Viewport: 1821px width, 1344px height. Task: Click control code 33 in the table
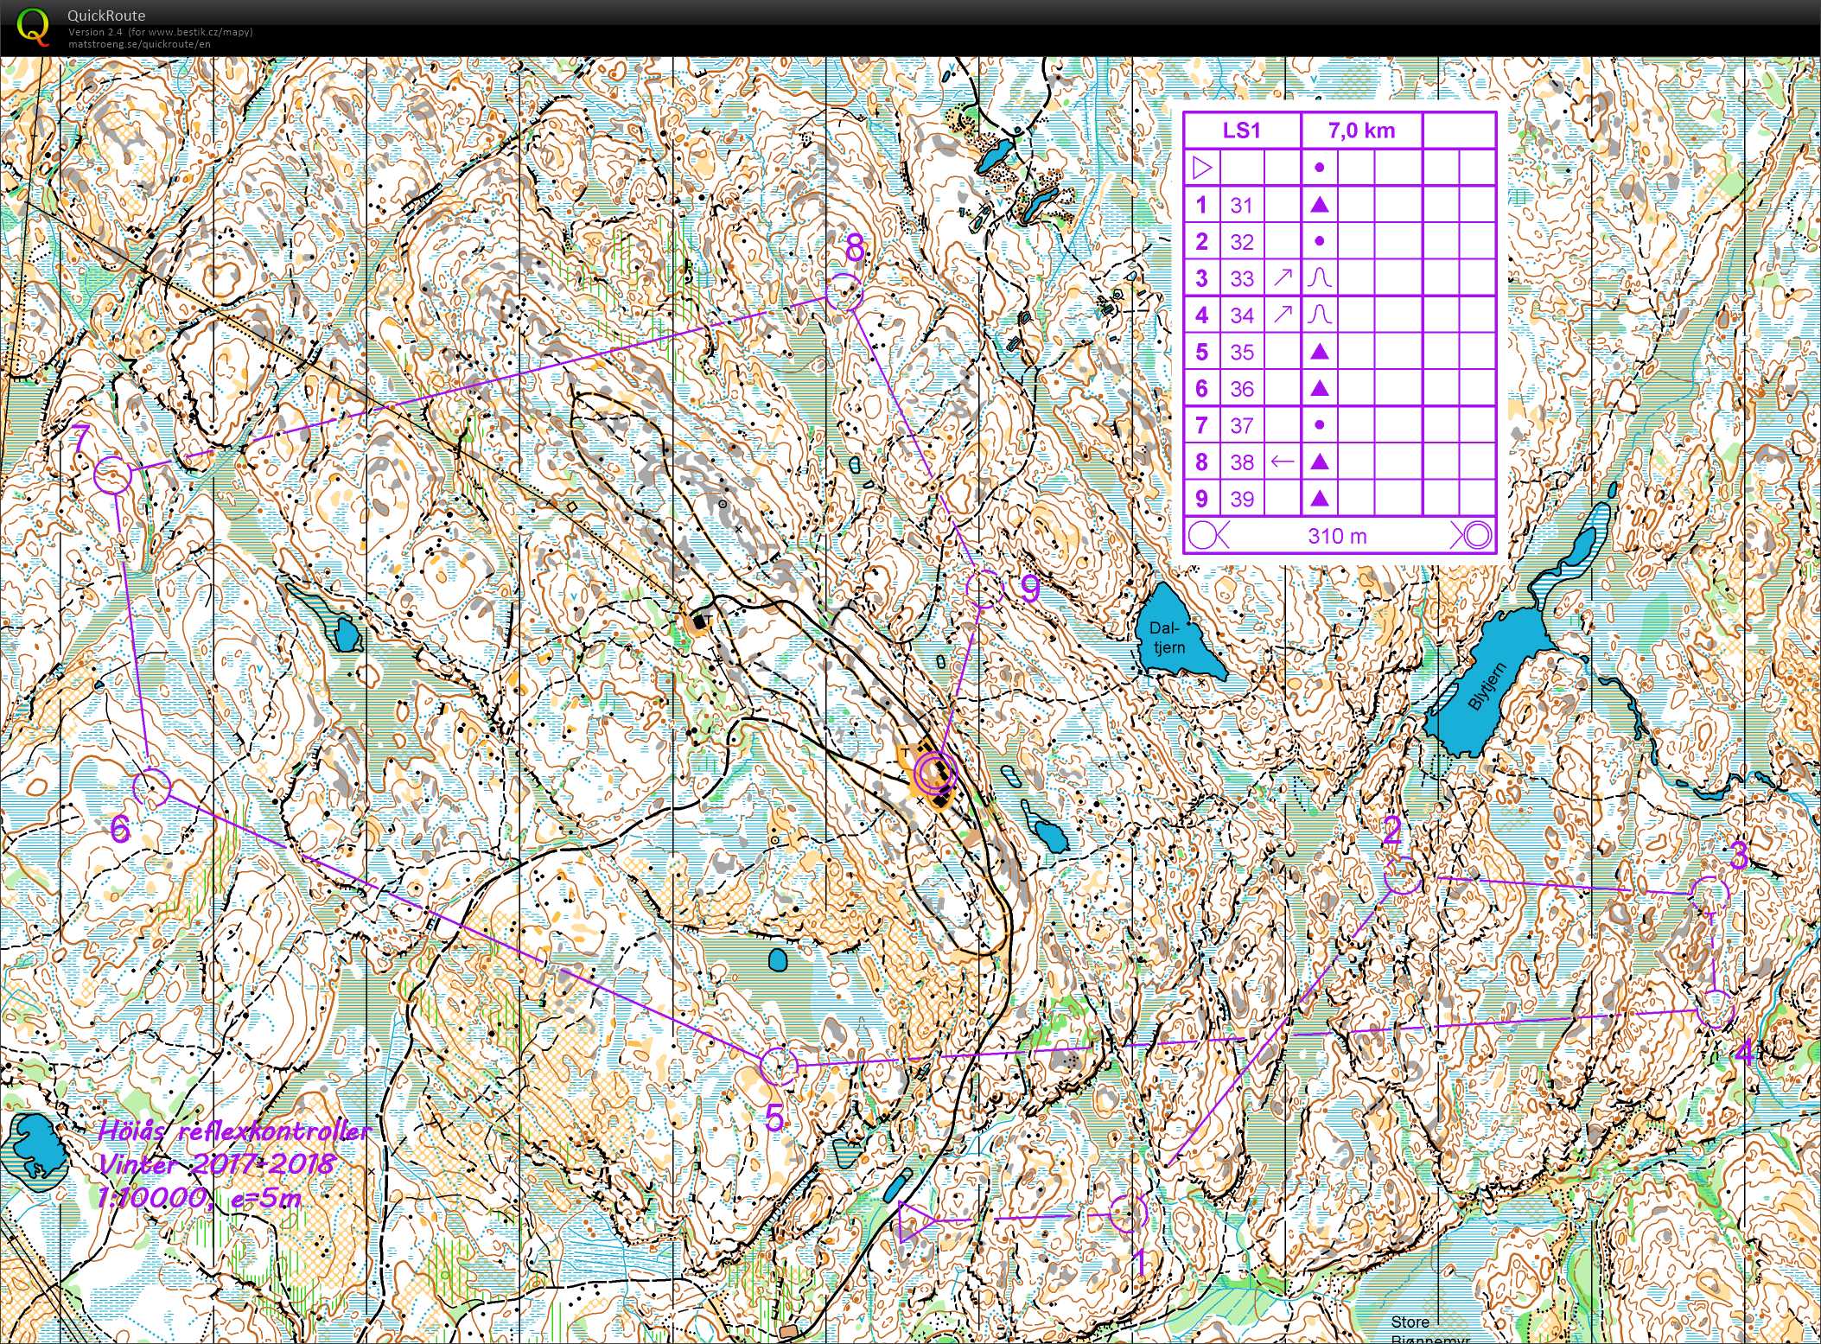point(1242,279)
